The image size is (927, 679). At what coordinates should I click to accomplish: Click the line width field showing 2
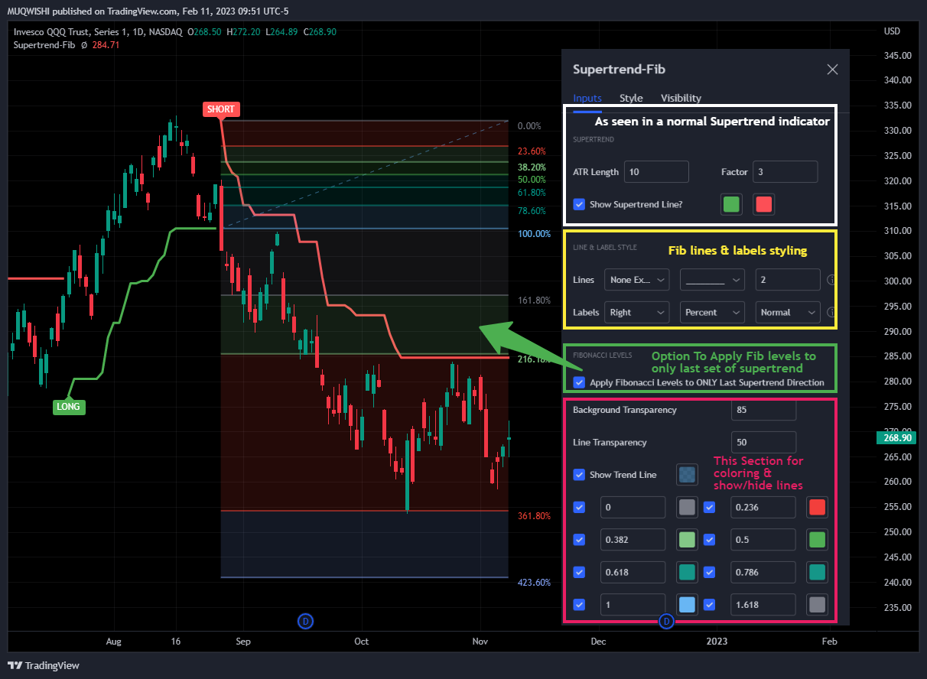[x=787, y=280]
